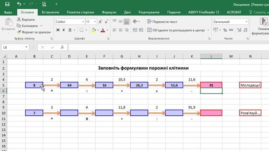Switch to the Подання tab
The height and width of the screenshot is (151, 269).
pyautogui.click(x=174, y=12)
